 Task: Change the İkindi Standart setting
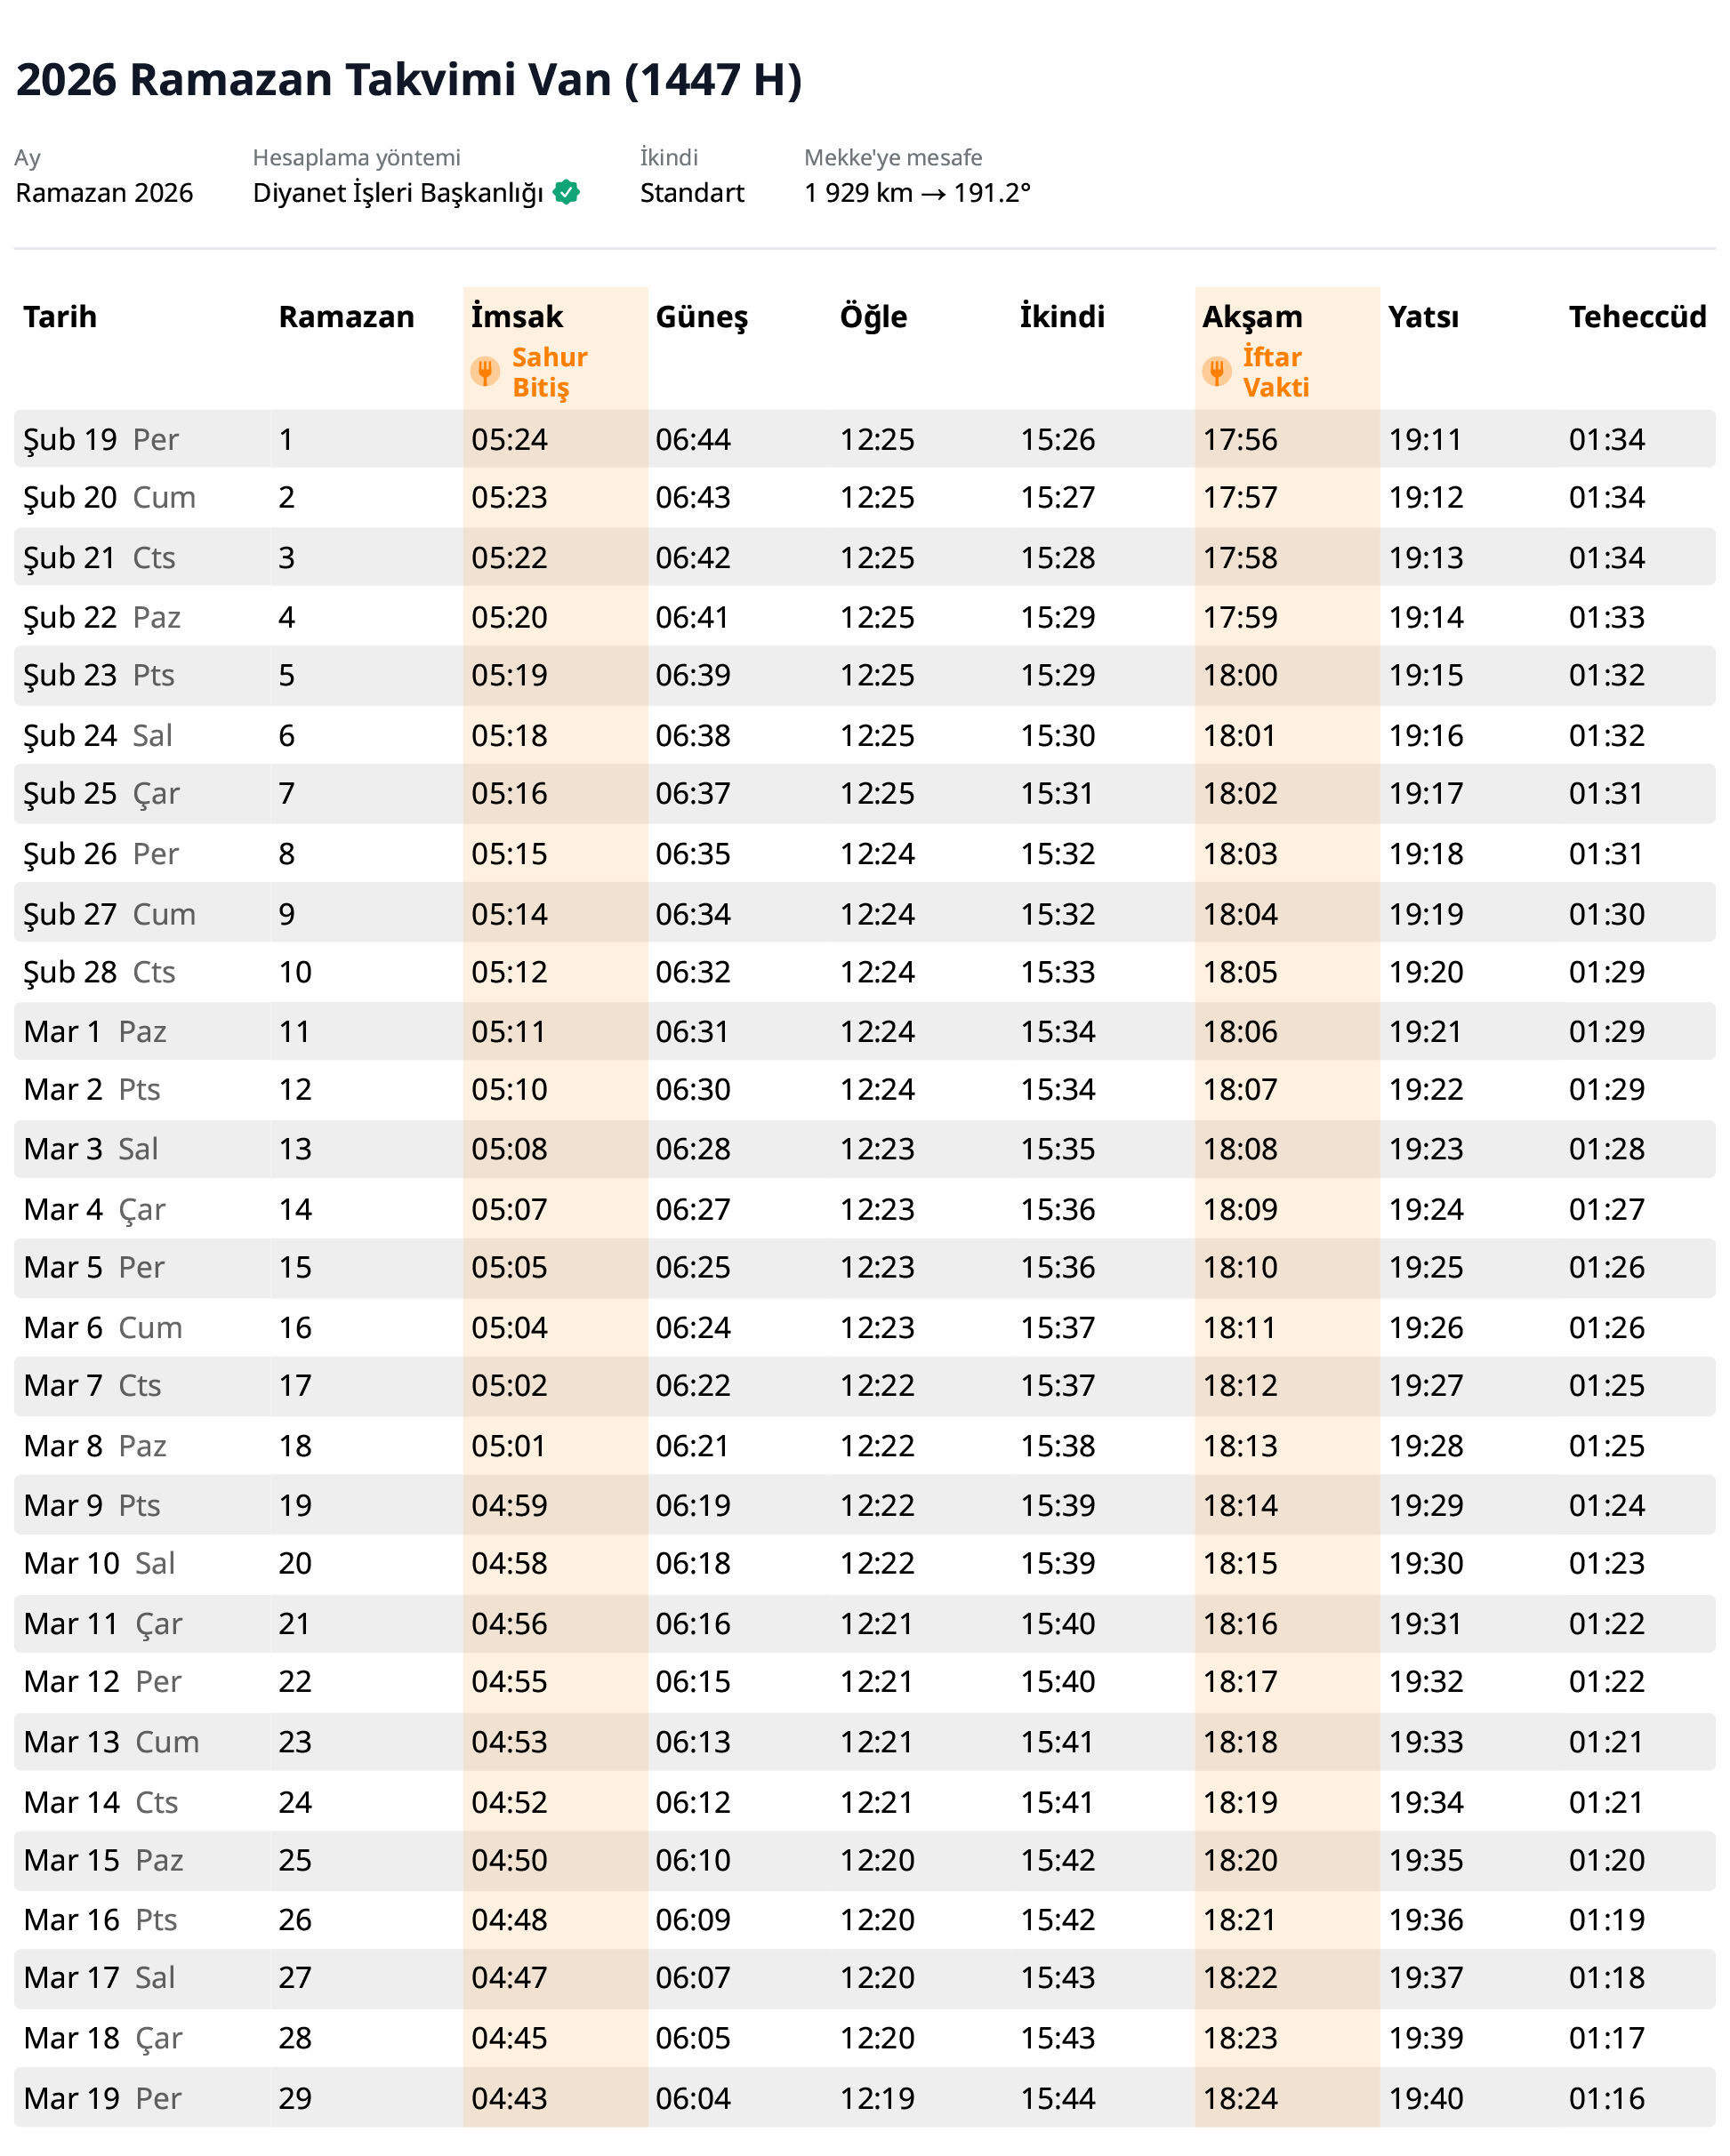click(691, 192)
